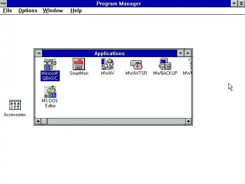Click the "MS-DOS Editor" label text
Viewport: 245px width, 184px height.
(50, 103)
